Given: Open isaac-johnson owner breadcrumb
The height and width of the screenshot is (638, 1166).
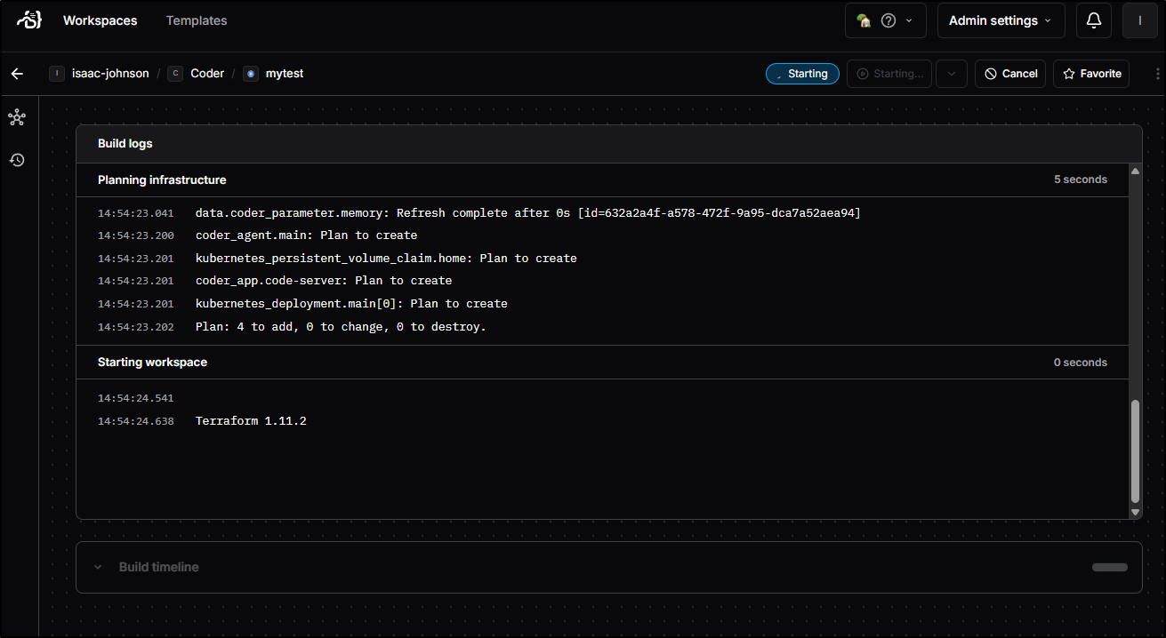Looking at the screenshot, I should tap(100, 74).
